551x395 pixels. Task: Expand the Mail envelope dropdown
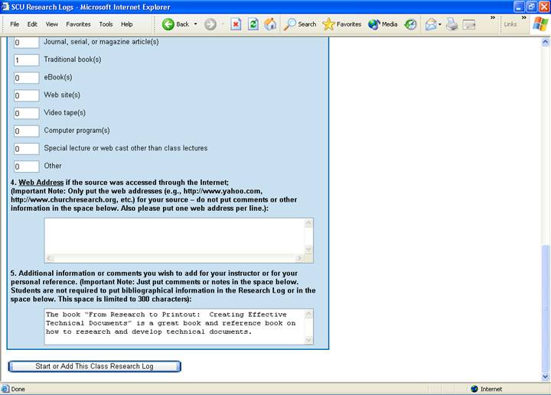pos(440,24)
